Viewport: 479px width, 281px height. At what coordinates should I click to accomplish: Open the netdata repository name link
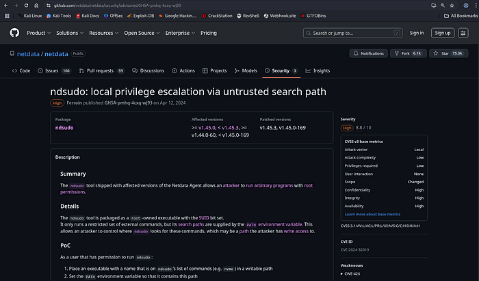56,54
